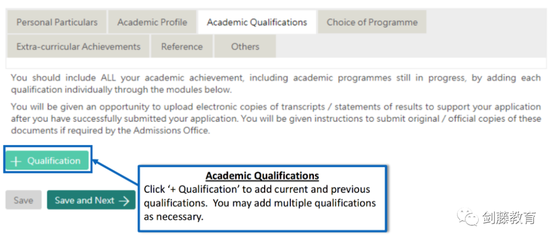Screen dimensions: 554x242
Task: Click the plus icon beside Qualification
Action: (x=16, y=161)
